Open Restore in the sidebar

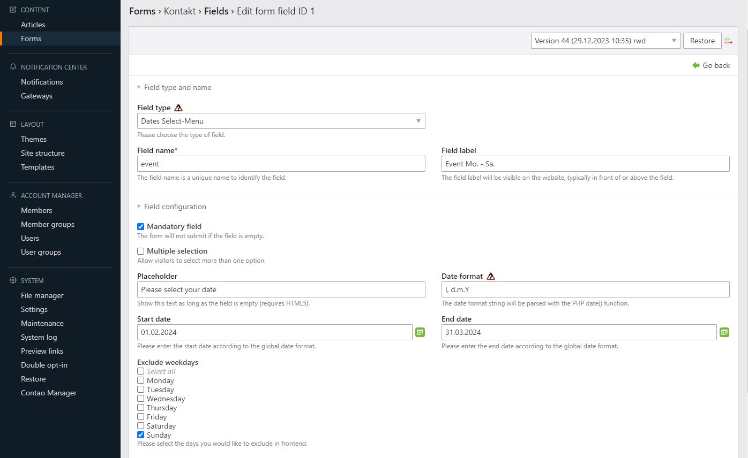click(x=33, y=379)
